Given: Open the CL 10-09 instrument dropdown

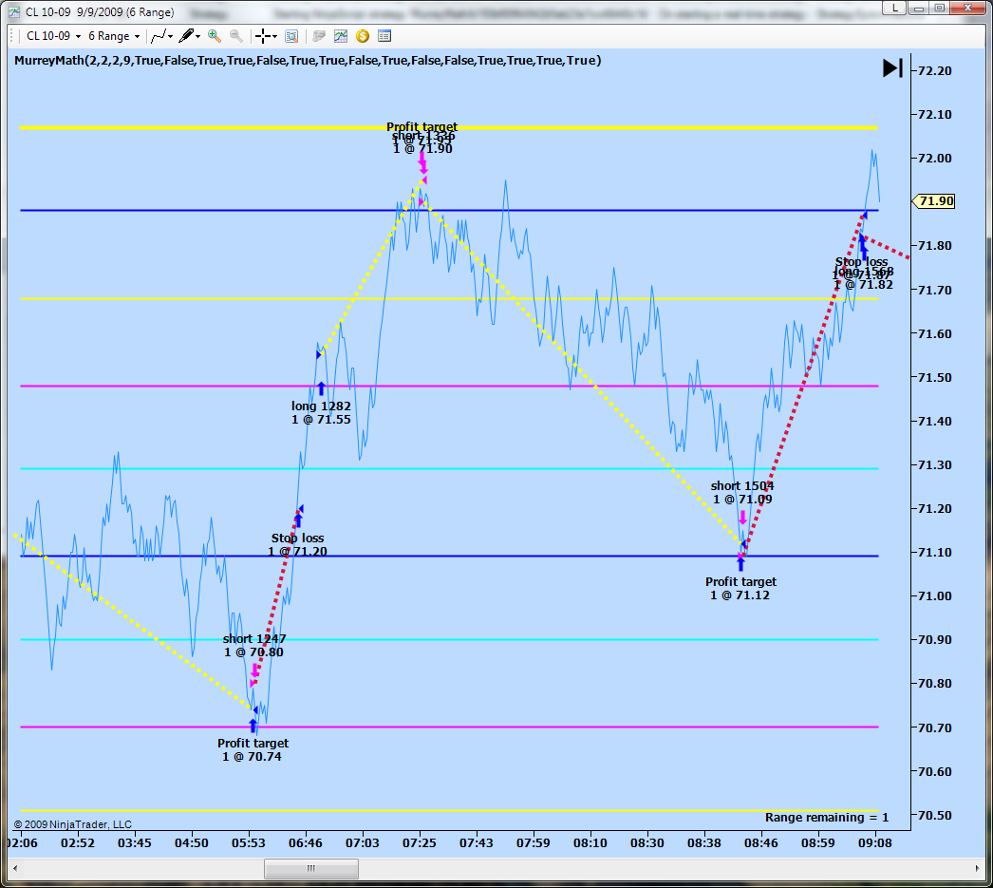Looking at the screenshot, I should pos(53,36).
